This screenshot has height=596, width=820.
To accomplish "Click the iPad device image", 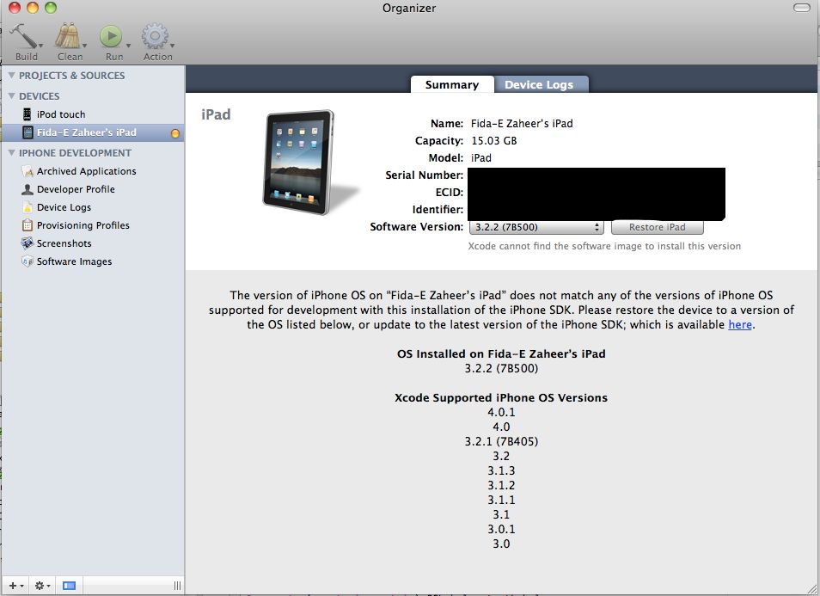I will click(x=298, y=163).
